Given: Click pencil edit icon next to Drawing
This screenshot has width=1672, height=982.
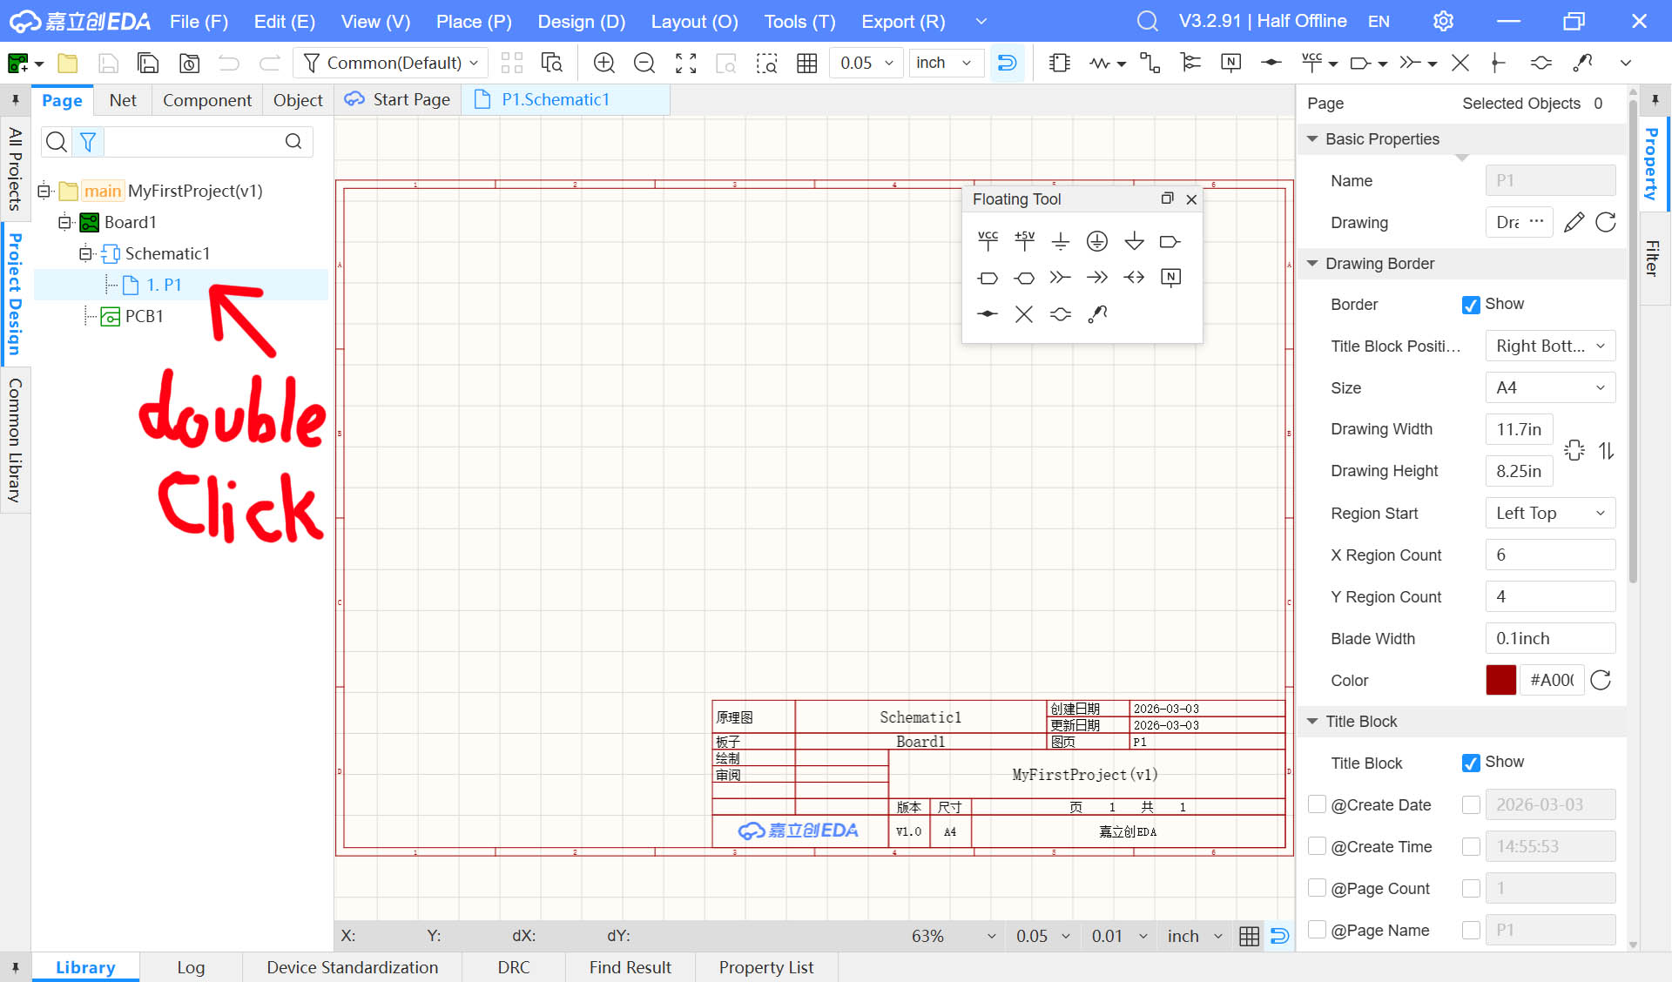Looking at the screenshot, I should pos(1574,222).
